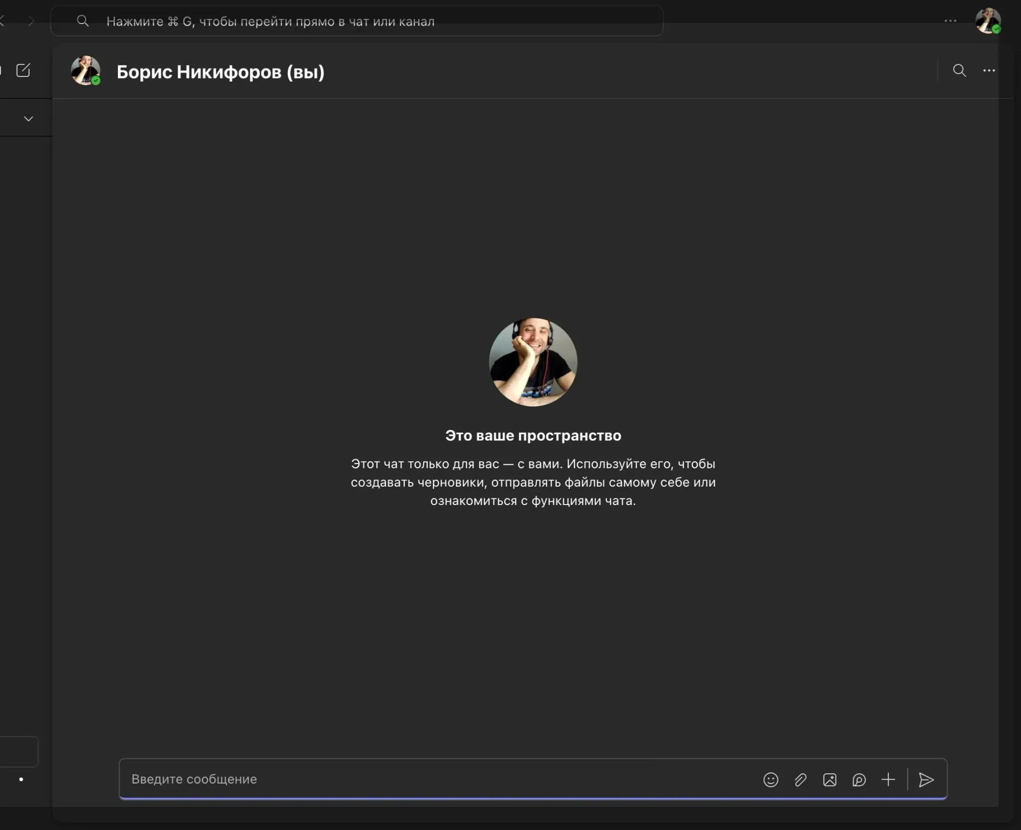This screenshot has width=1021, height=830.
Task: Open account profile avatar in top right
Action: point(988,21)
